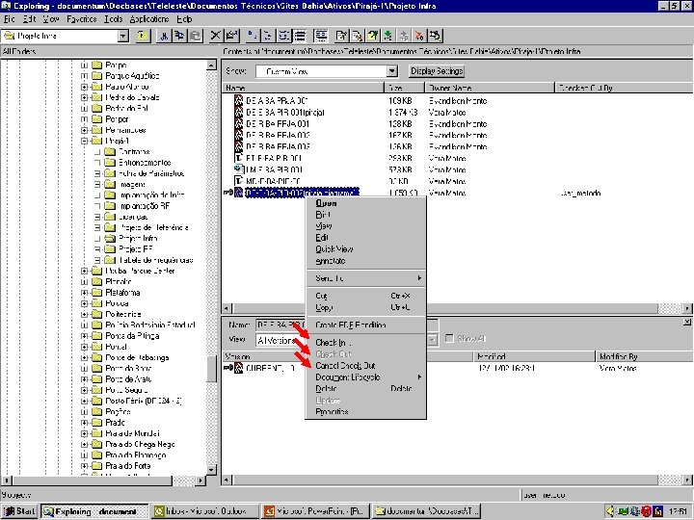
Task: Click the Delete X toolbar icon
Action: (215, 36)
